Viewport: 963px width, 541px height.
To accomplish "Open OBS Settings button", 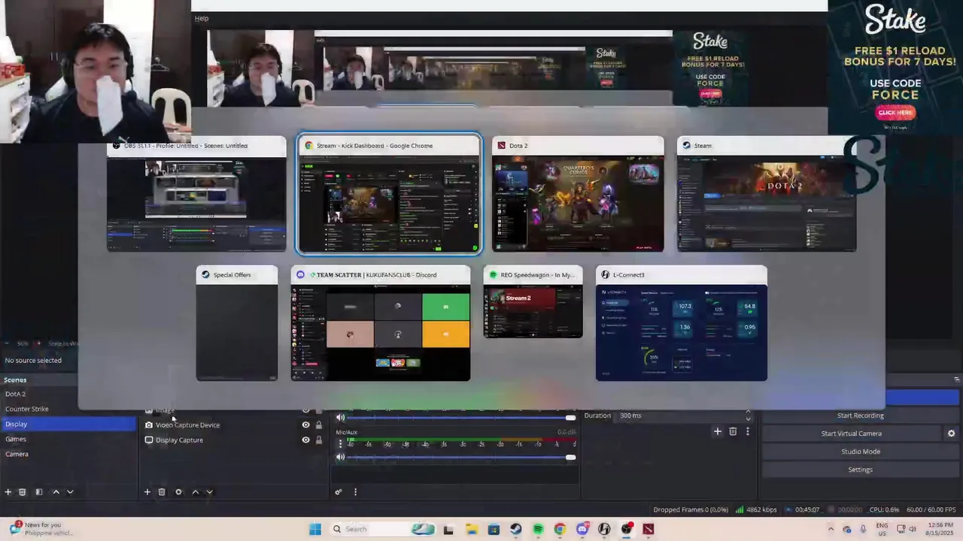I will tap(860, 470).
